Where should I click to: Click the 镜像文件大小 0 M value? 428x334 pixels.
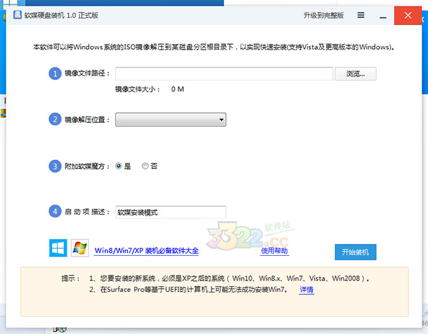click(177, 89)
